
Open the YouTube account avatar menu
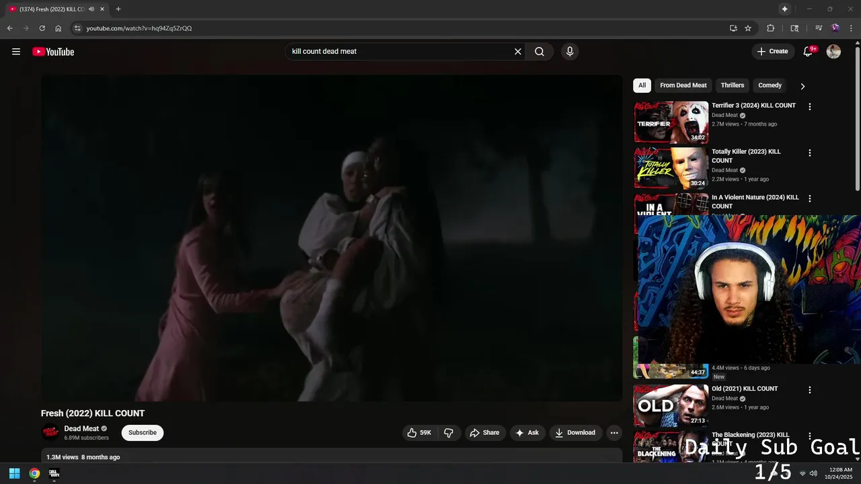click(833, 52)
